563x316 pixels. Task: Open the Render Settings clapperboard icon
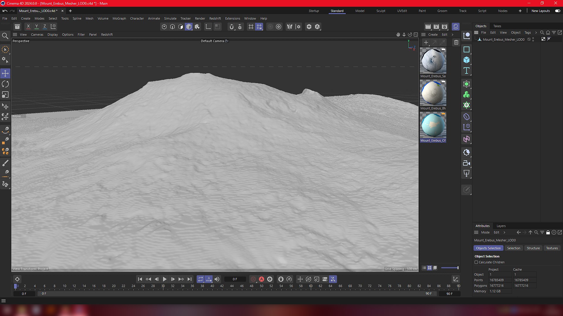pyautogui.click(x=445, y=27)
